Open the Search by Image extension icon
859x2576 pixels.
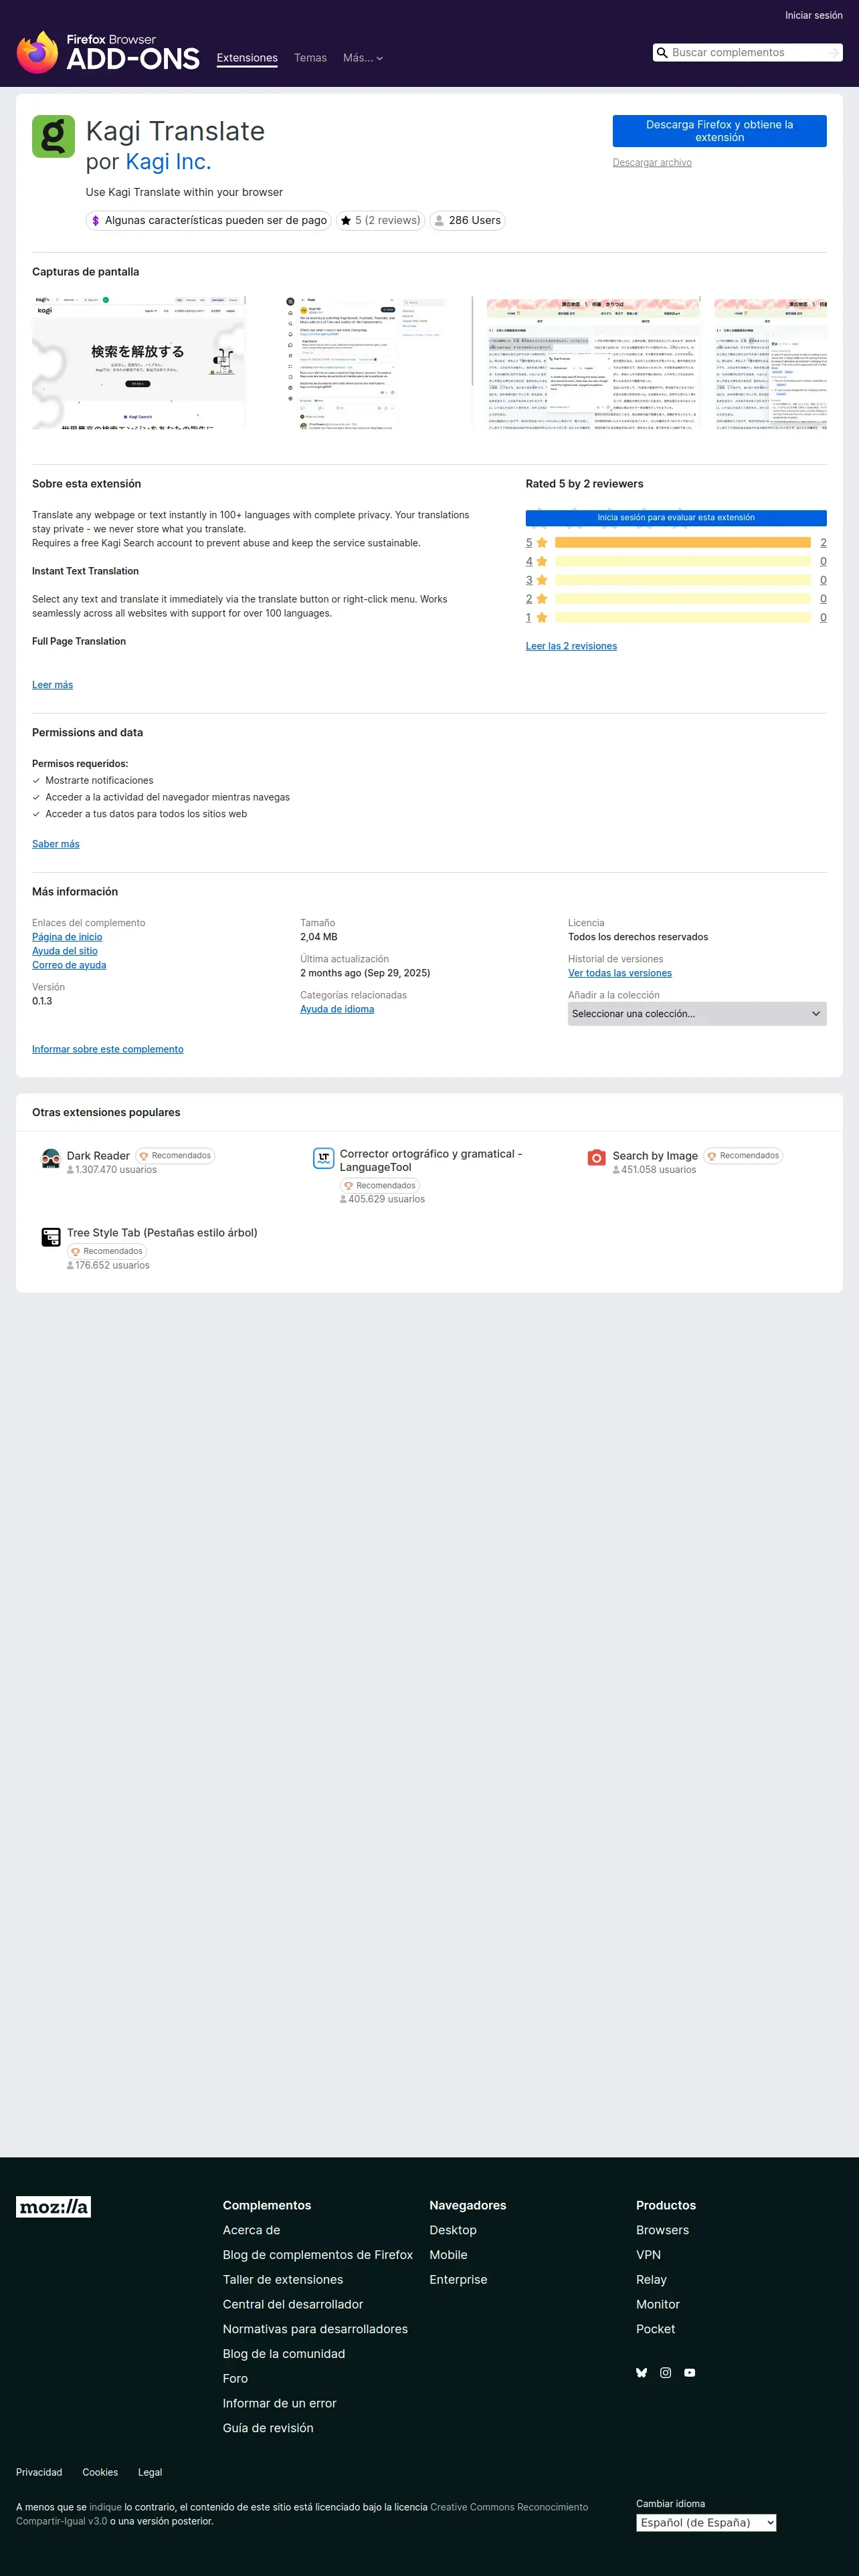click(x=597, y=1158)
